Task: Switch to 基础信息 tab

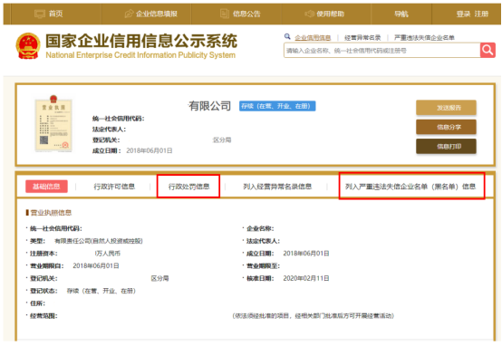Action: (x=46, y=187)
